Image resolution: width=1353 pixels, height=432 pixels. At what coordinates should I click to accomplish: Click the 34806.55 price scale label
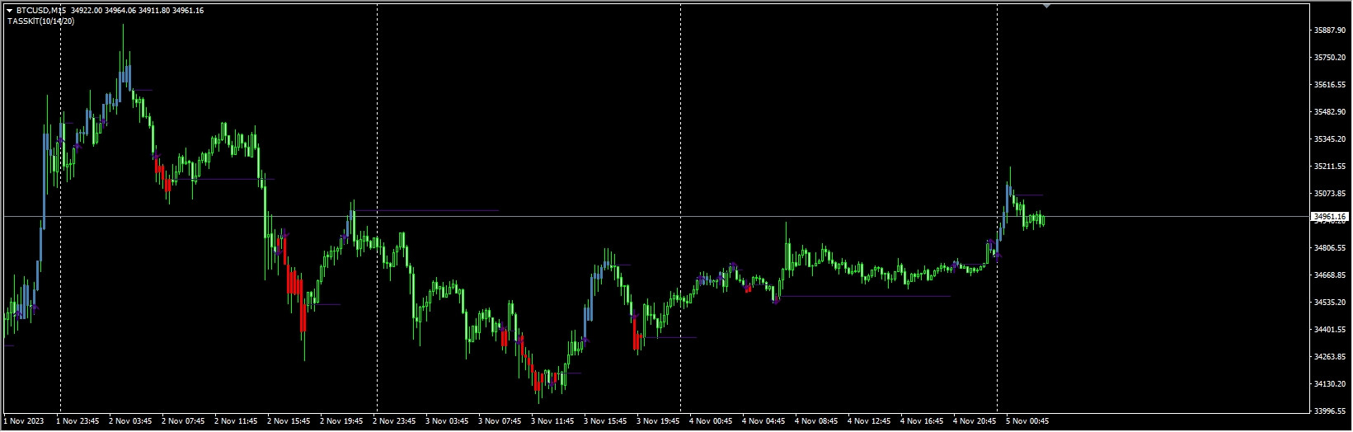tap(1330, 248)
